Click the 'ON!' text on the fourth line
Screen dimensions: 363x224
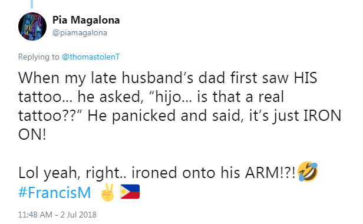32,134
